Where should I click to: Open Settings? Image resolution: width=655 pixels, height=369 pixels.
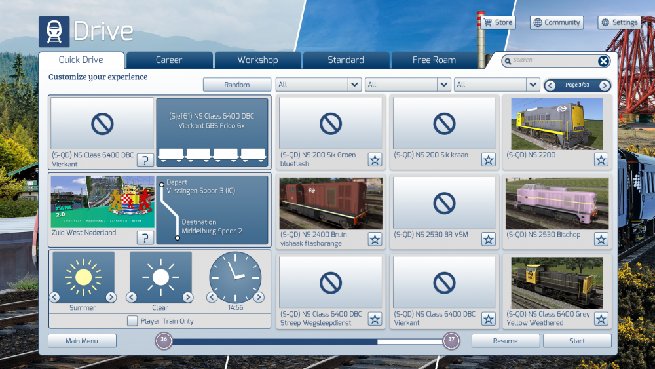[620, 22]
